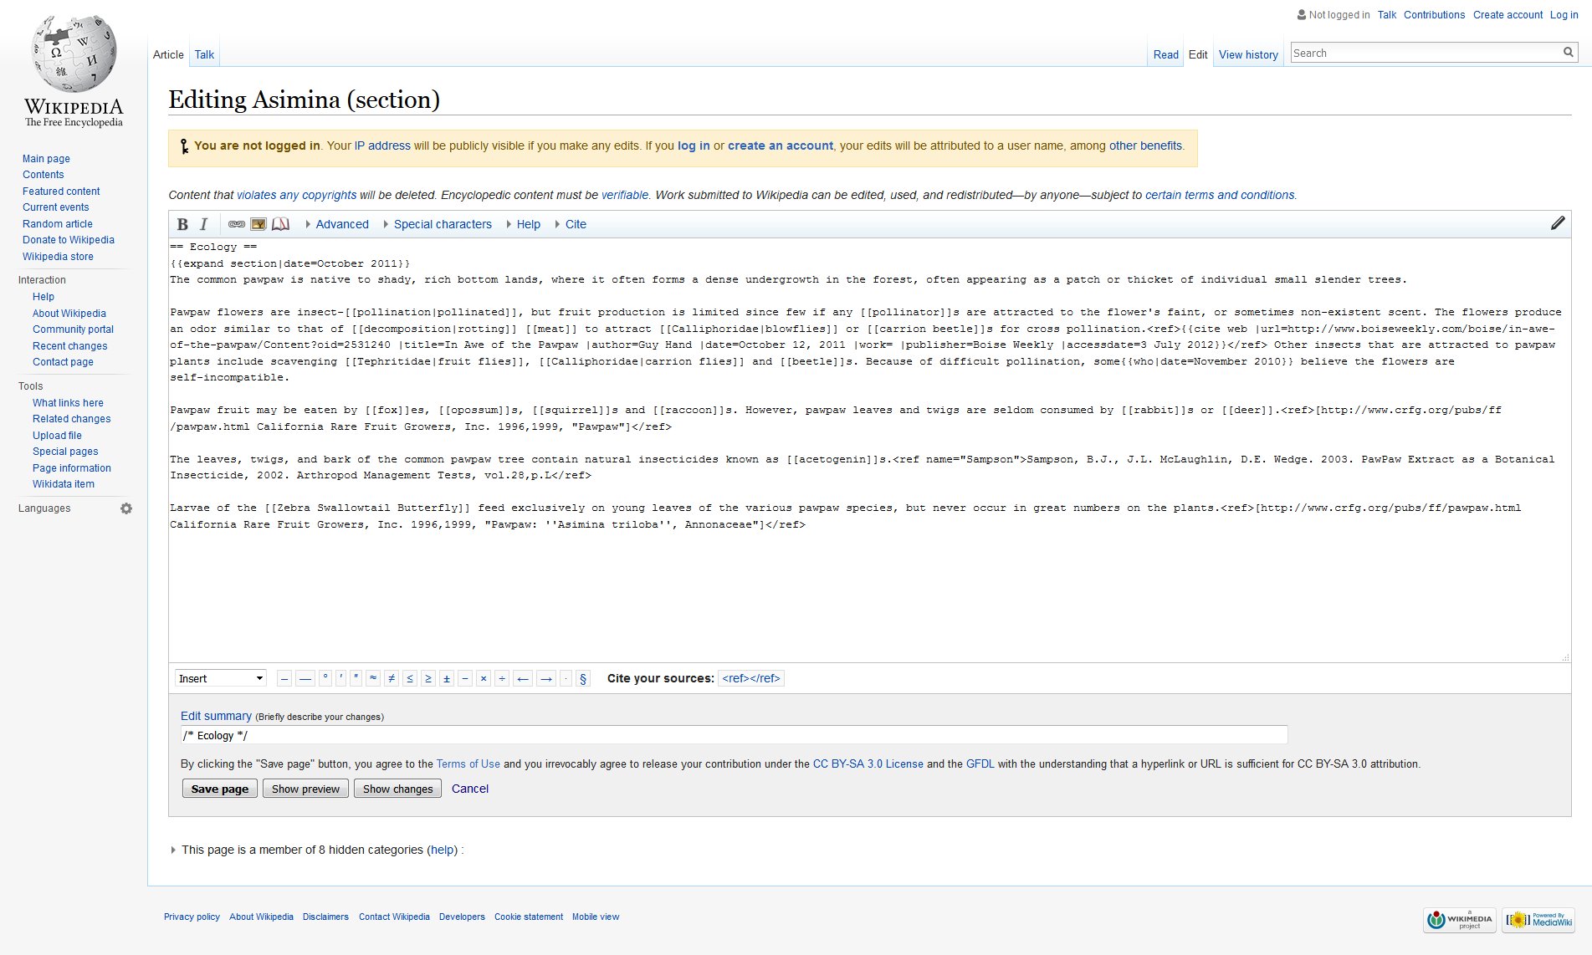Screen dimensions: 1592x955
Task: Click the Show preview button
Action: [305, 789]
